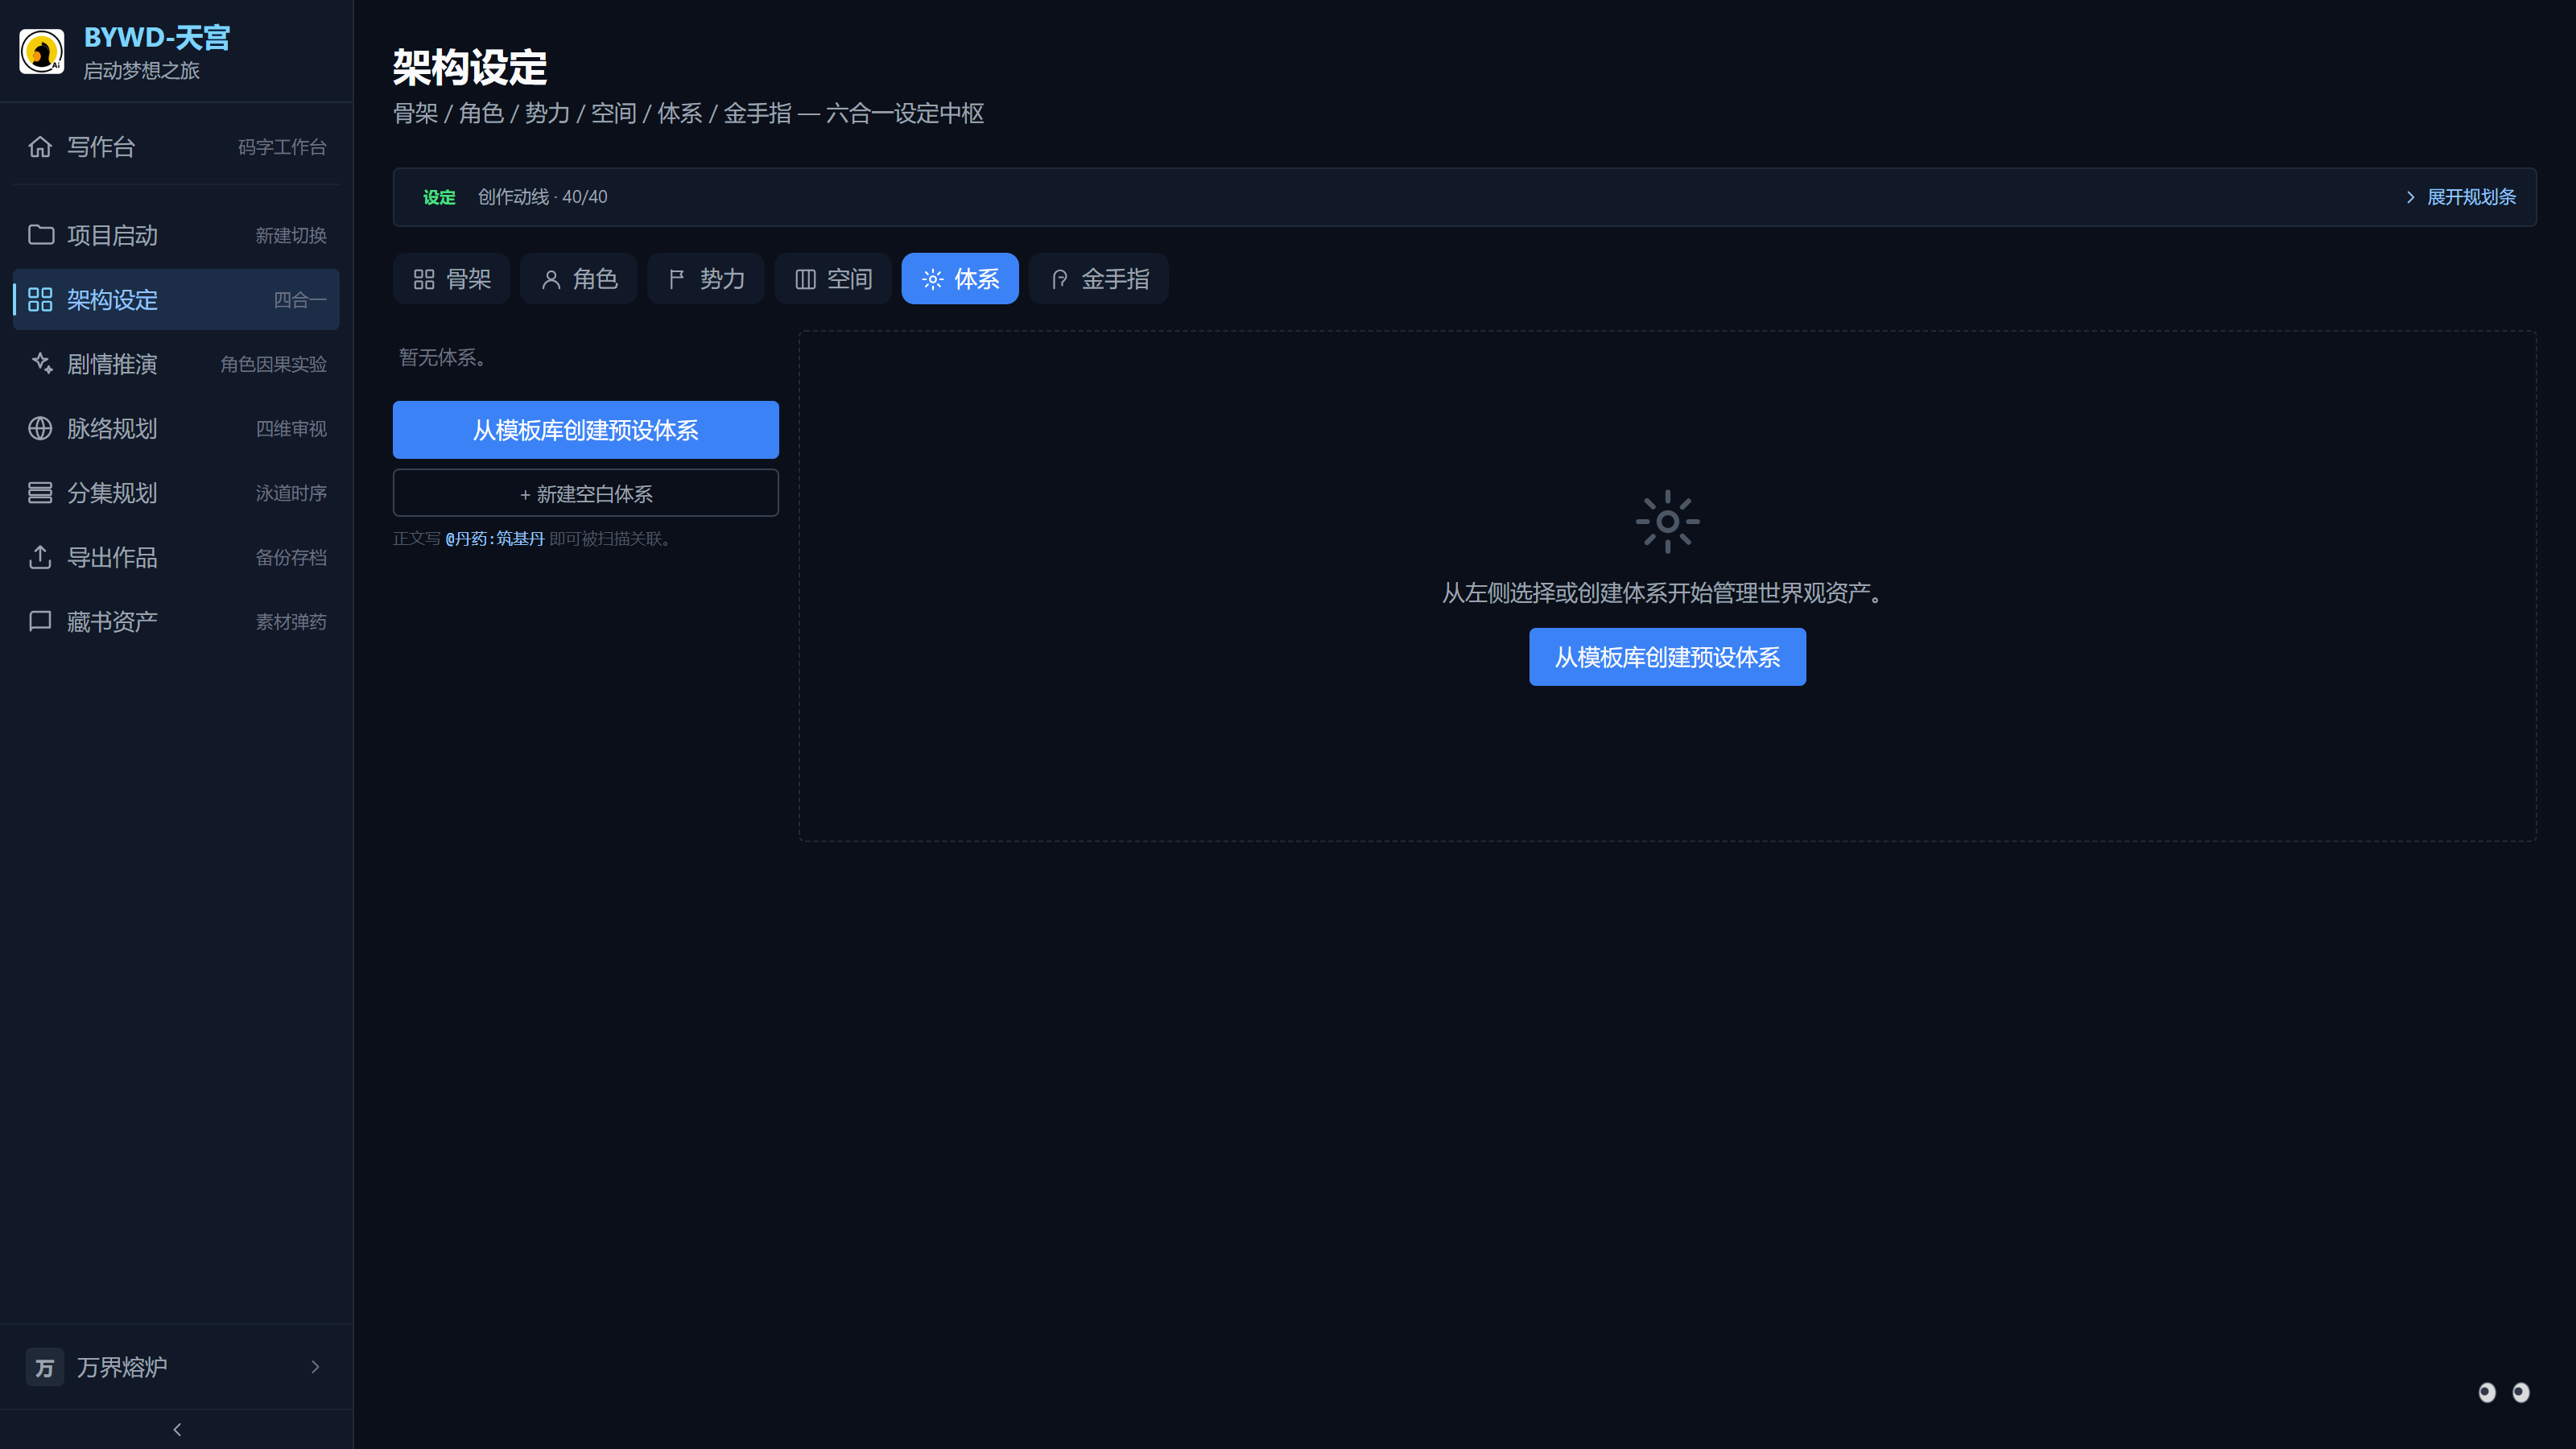Click the 分集规划 stacked rows icon
The width and height of the screenshot is (2576, 1449).
(40, 493)
